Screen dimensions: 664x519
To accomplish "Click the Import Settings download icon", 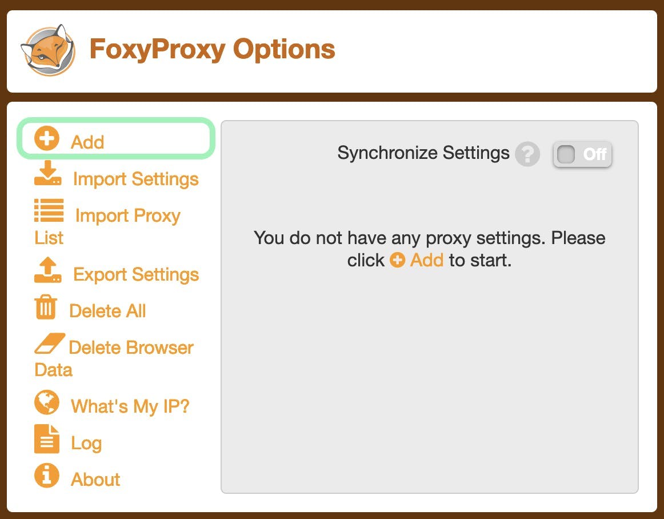I will click(48, 173).
